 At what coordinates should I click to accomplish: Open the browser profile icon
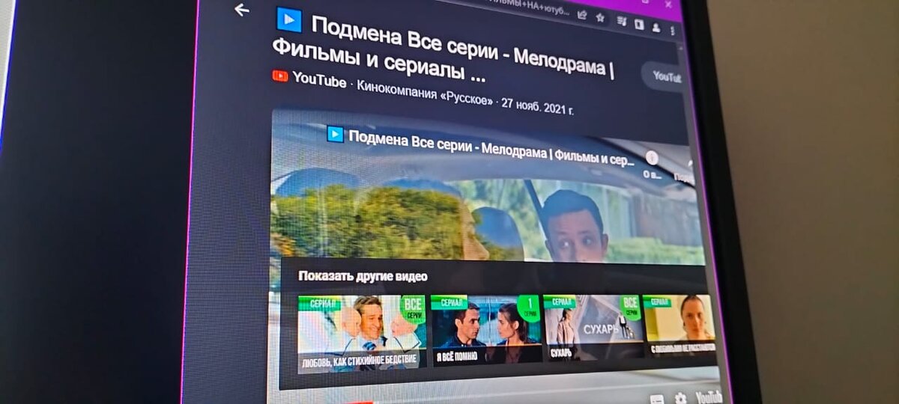[657, 28]
